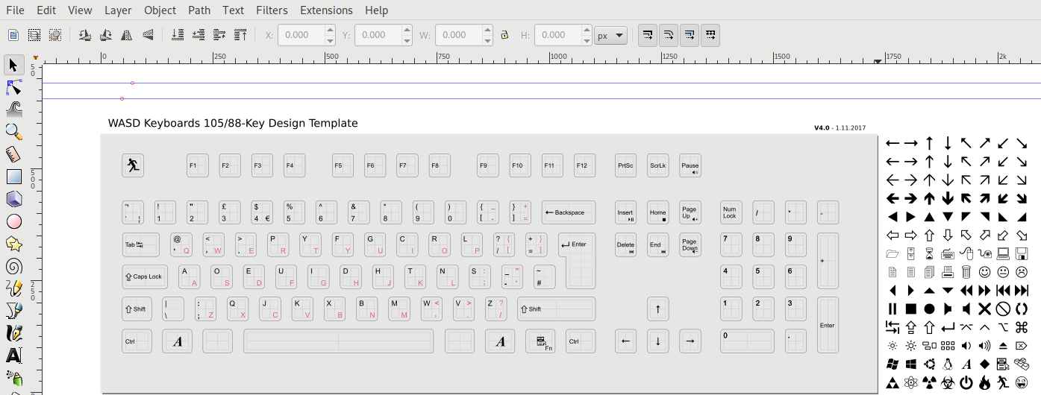Activate the Calligraphy tool
Screen dimensions: 1041x395
13,334
